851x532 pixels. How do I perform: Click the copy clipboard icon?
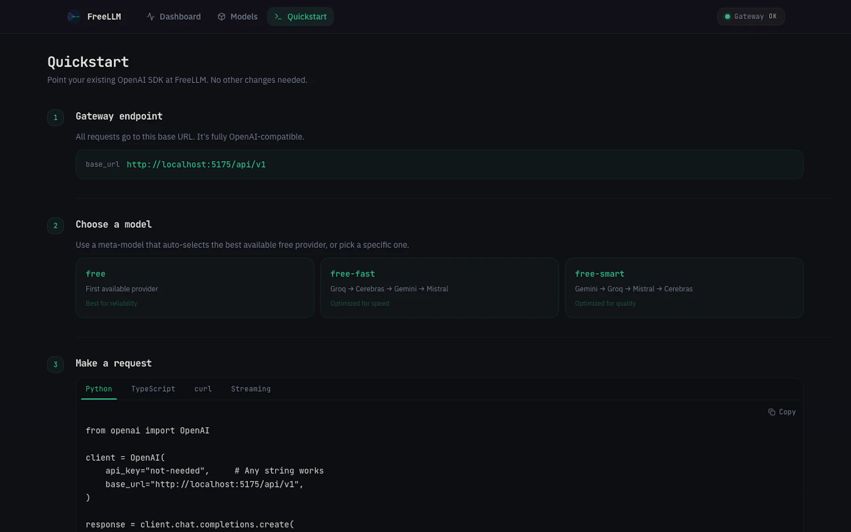772,412
